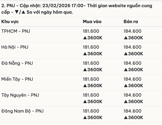Click the Khu vực column header
162x125 pixels.
[x=11, y=22]
